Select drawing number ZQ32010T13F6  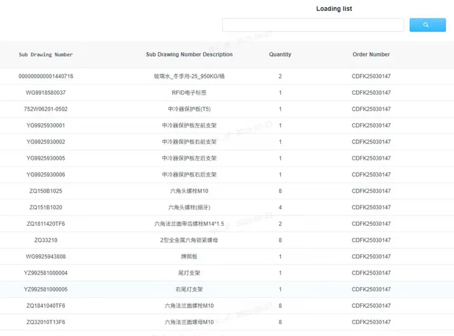46,322
